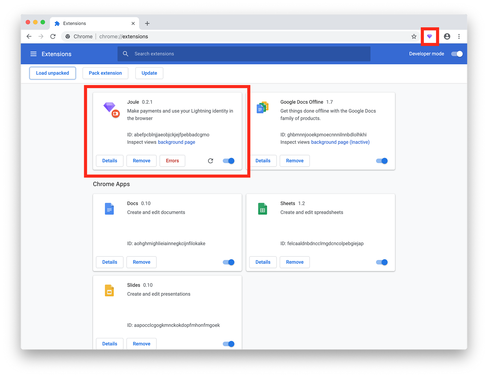Click Load unpacked button

pos(52,73)
